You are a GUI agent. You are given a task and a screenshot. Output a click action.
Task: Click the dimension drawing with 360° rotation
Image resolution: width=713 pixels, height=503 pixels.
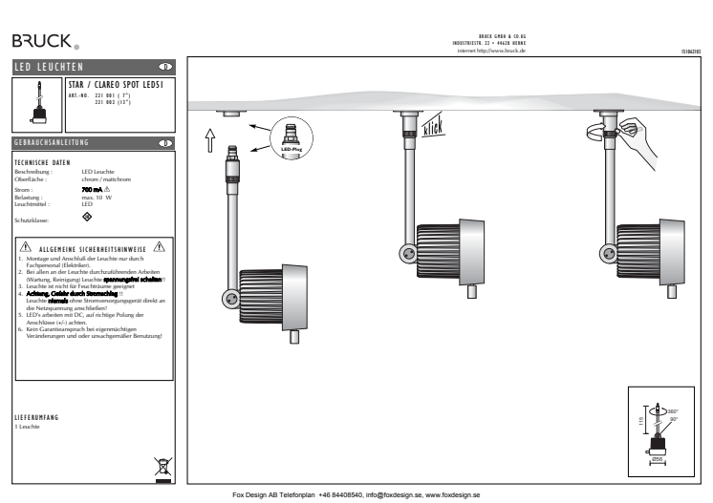661,431
